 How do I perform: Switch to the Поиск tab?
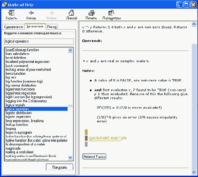[x=52, y=27]
